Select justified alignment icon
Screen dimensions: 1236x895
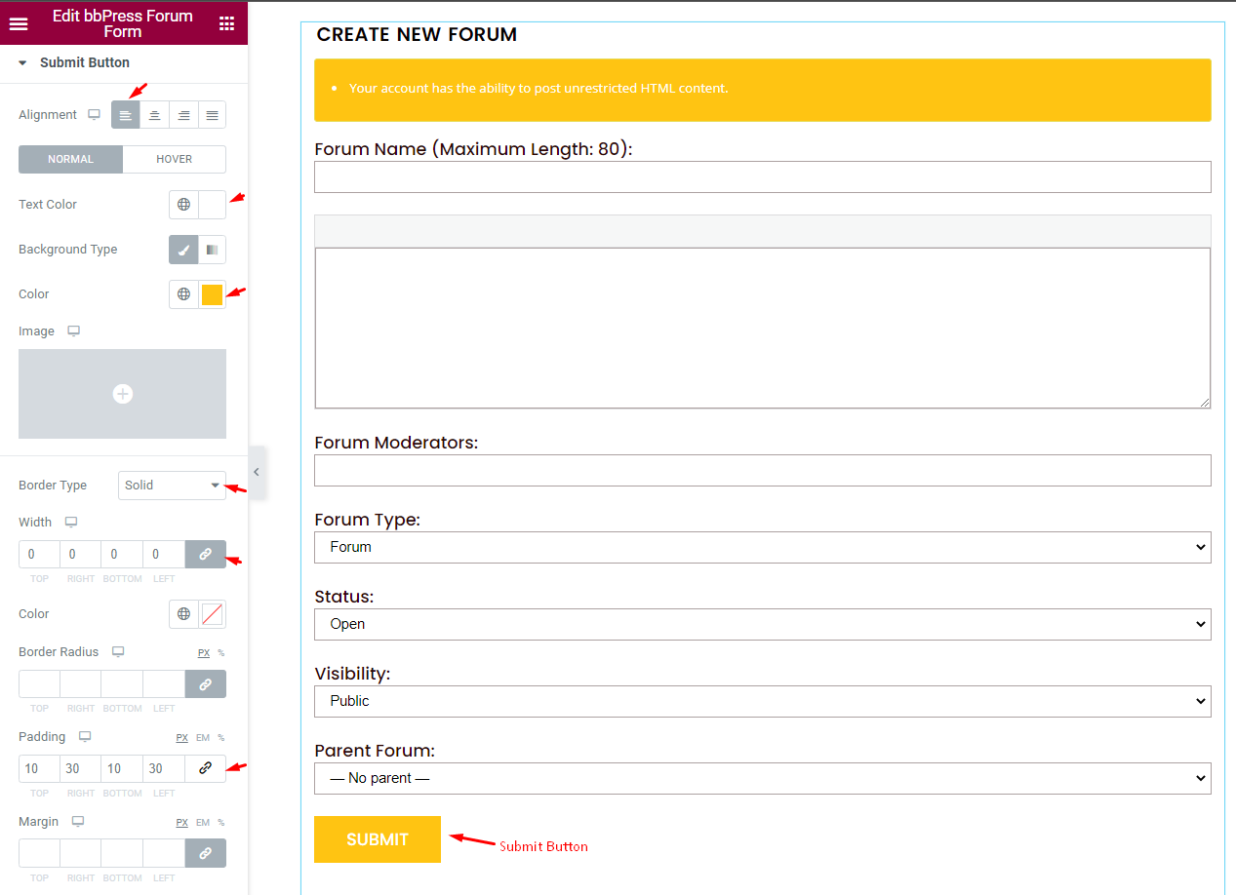click(x=213, y=115)
